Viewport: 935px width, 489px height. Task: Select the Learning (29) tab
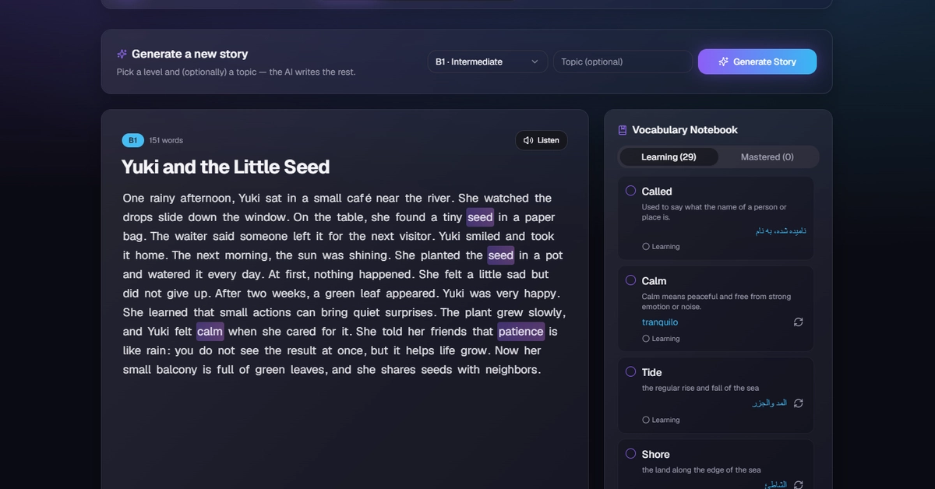(x=669, y=157)
